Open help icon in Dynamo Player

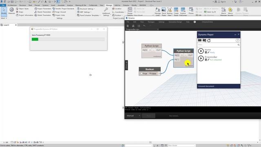tap(237, 40)
